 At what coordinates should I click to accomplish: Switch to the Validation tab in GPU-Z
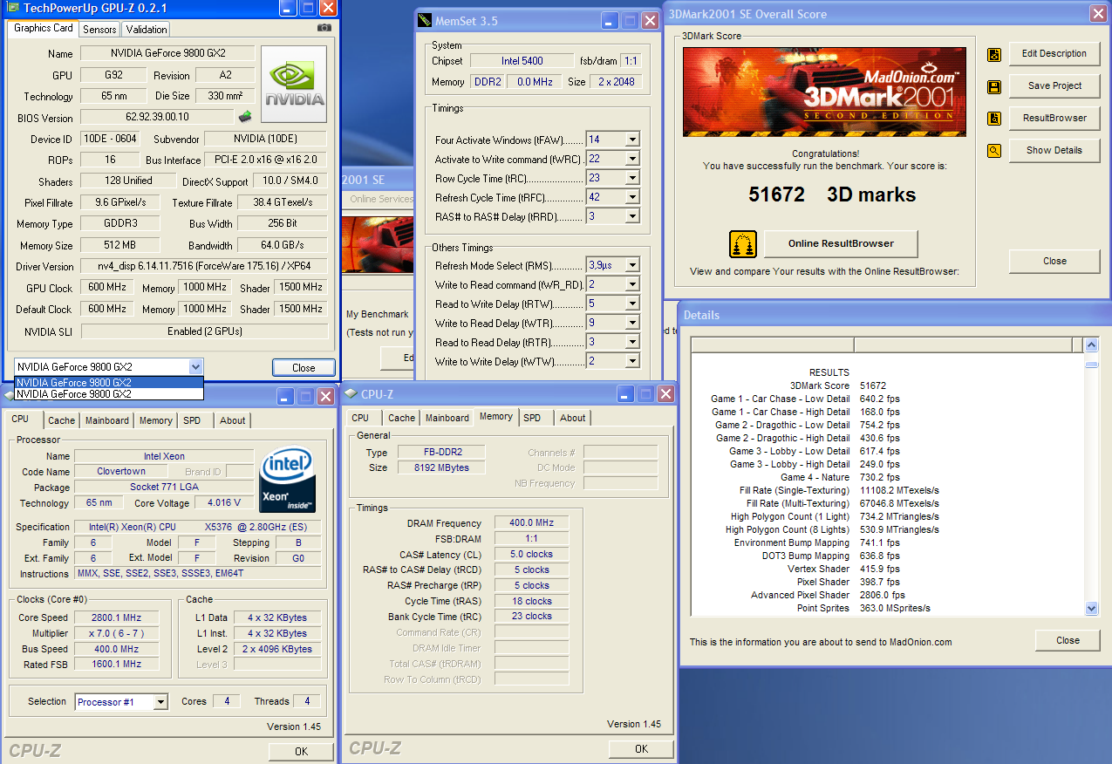[147, 29]
